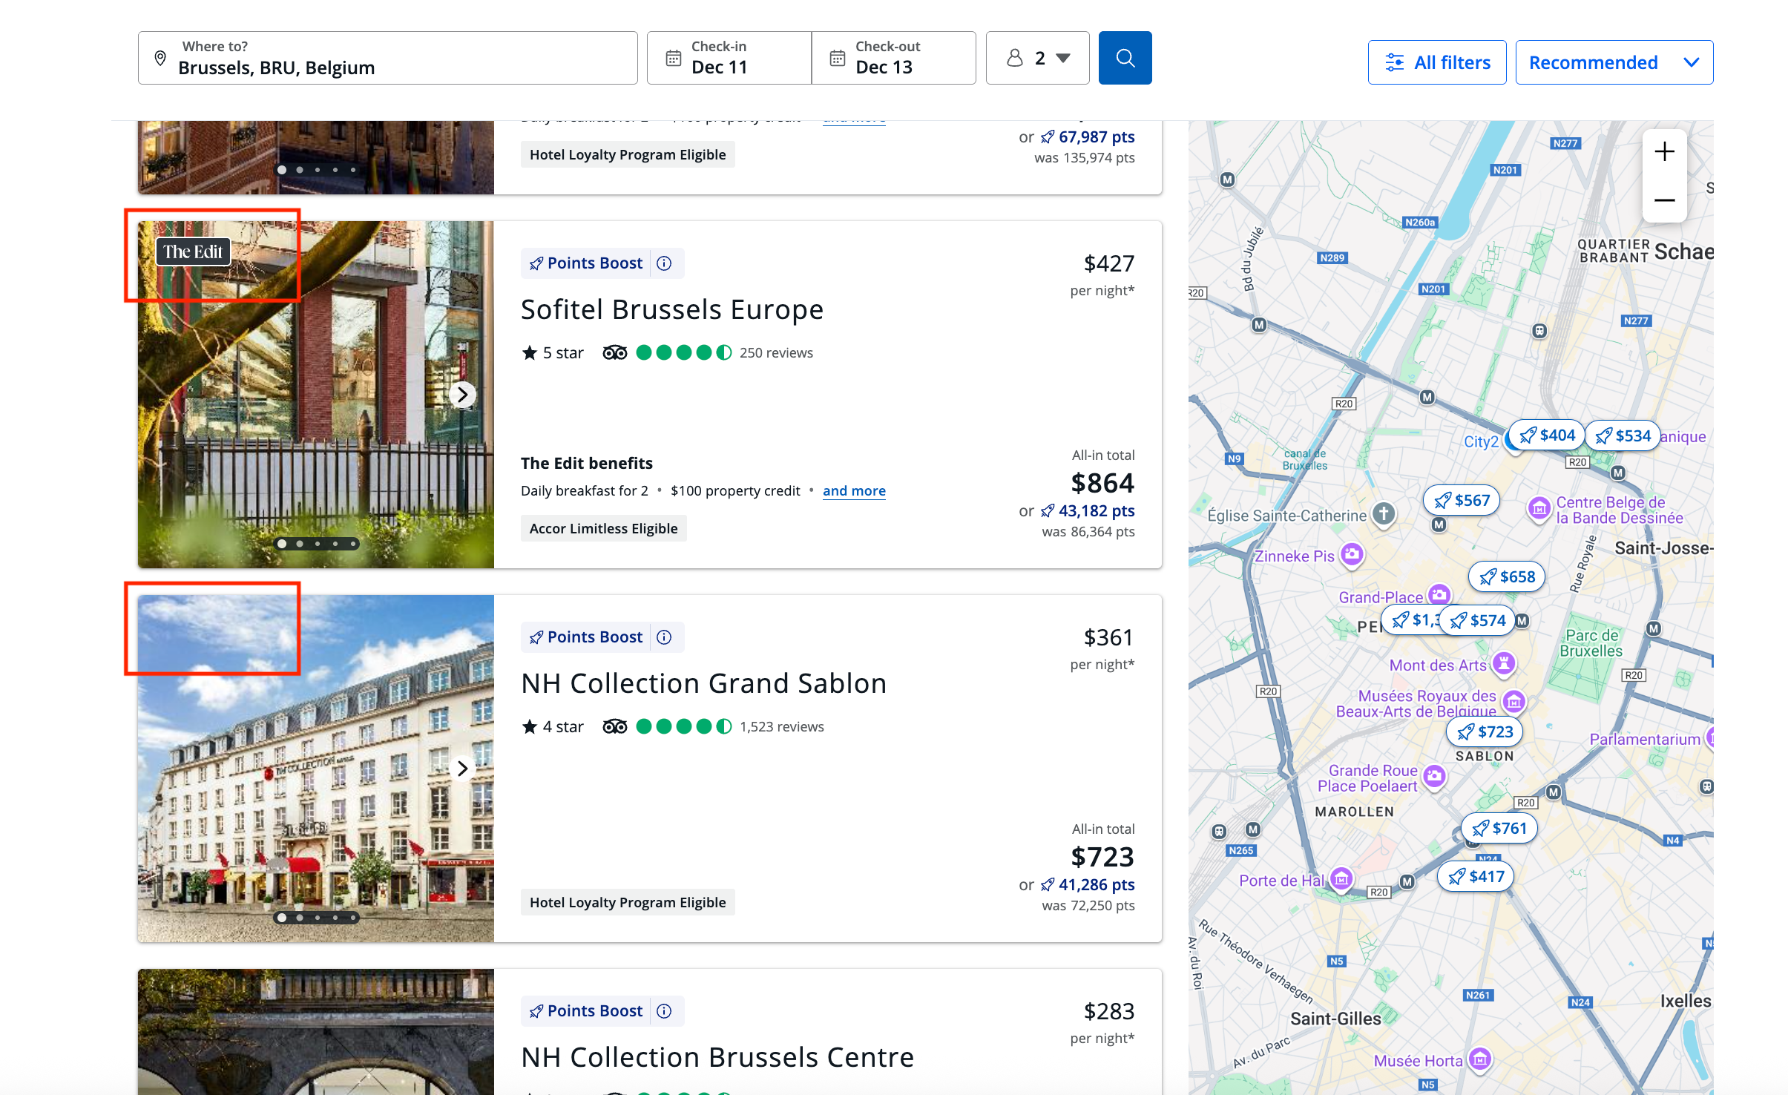Click the 1,523 reviews text for NH Grand Sablon

tap(782, 727)
